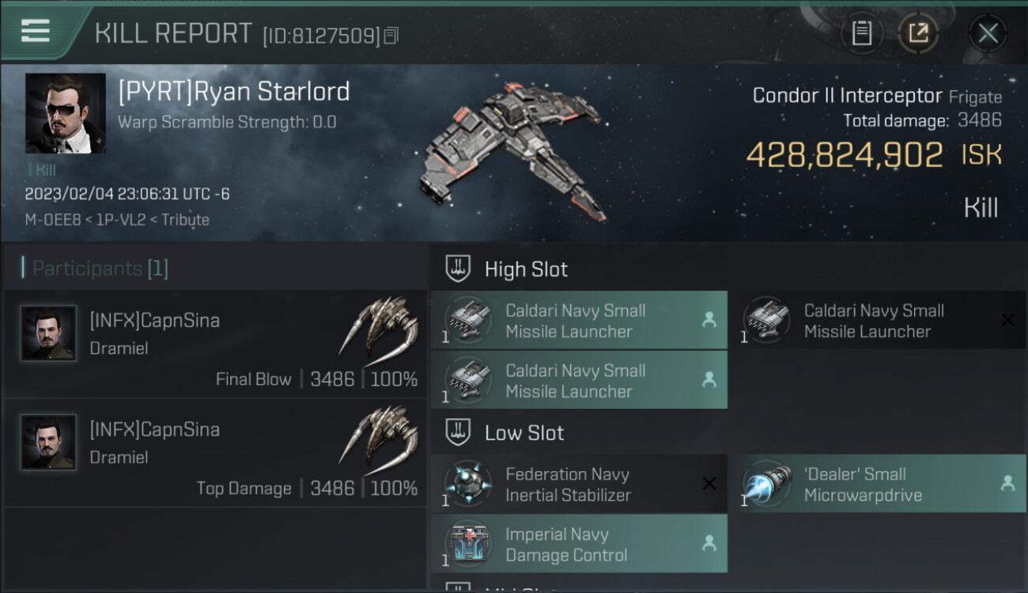The width and height of the screenshot is (1028, 593).
Task: Open the M-0EE8 system location link
Action: (53, 220)
